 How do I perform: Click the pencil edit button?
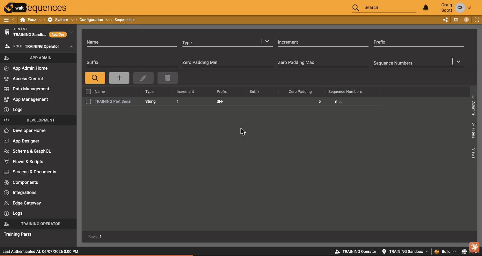pyautogui.click(x=143, y=78)
